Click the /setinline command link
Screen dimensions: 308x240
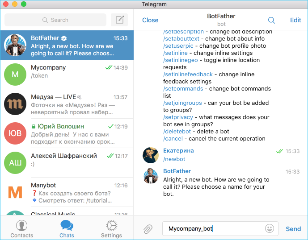(175, 53)
